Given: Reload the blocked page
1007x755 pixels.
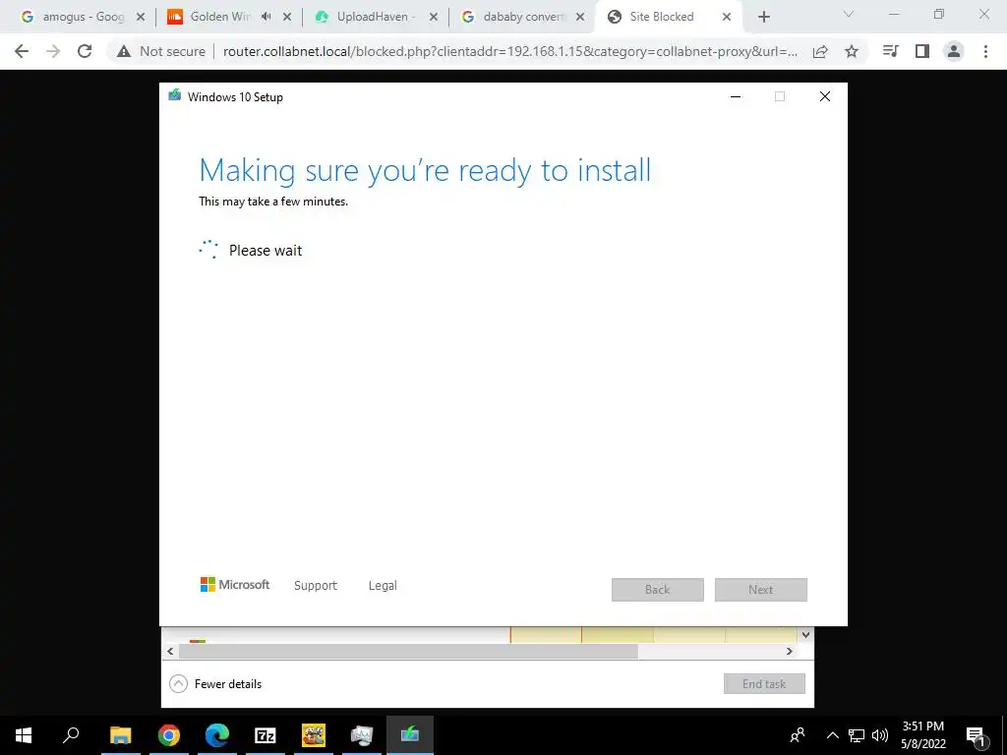Looking at the screenshot, I should click(85, 51).
